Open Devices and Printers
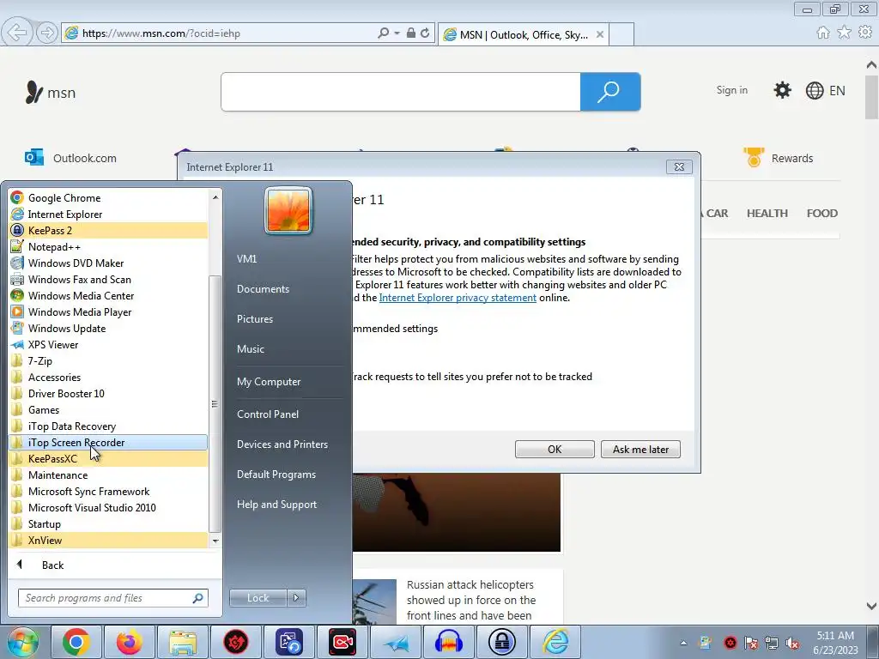Image resolution: width=879 pixels, height=659 pixels. coord(282,444)
